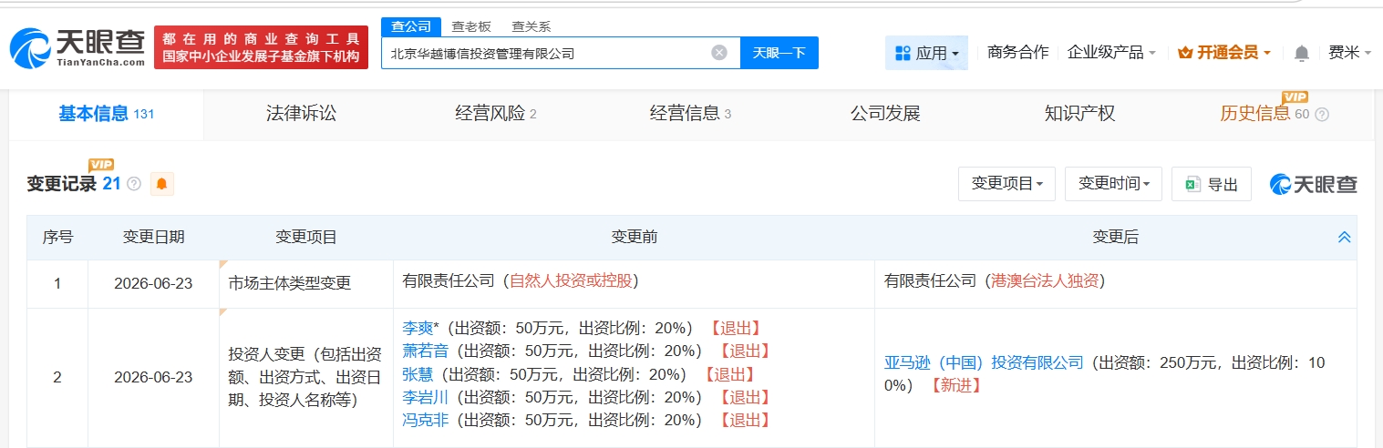Select the 经营信息 tab
The image size is (1383, 448).
point(690,114)
